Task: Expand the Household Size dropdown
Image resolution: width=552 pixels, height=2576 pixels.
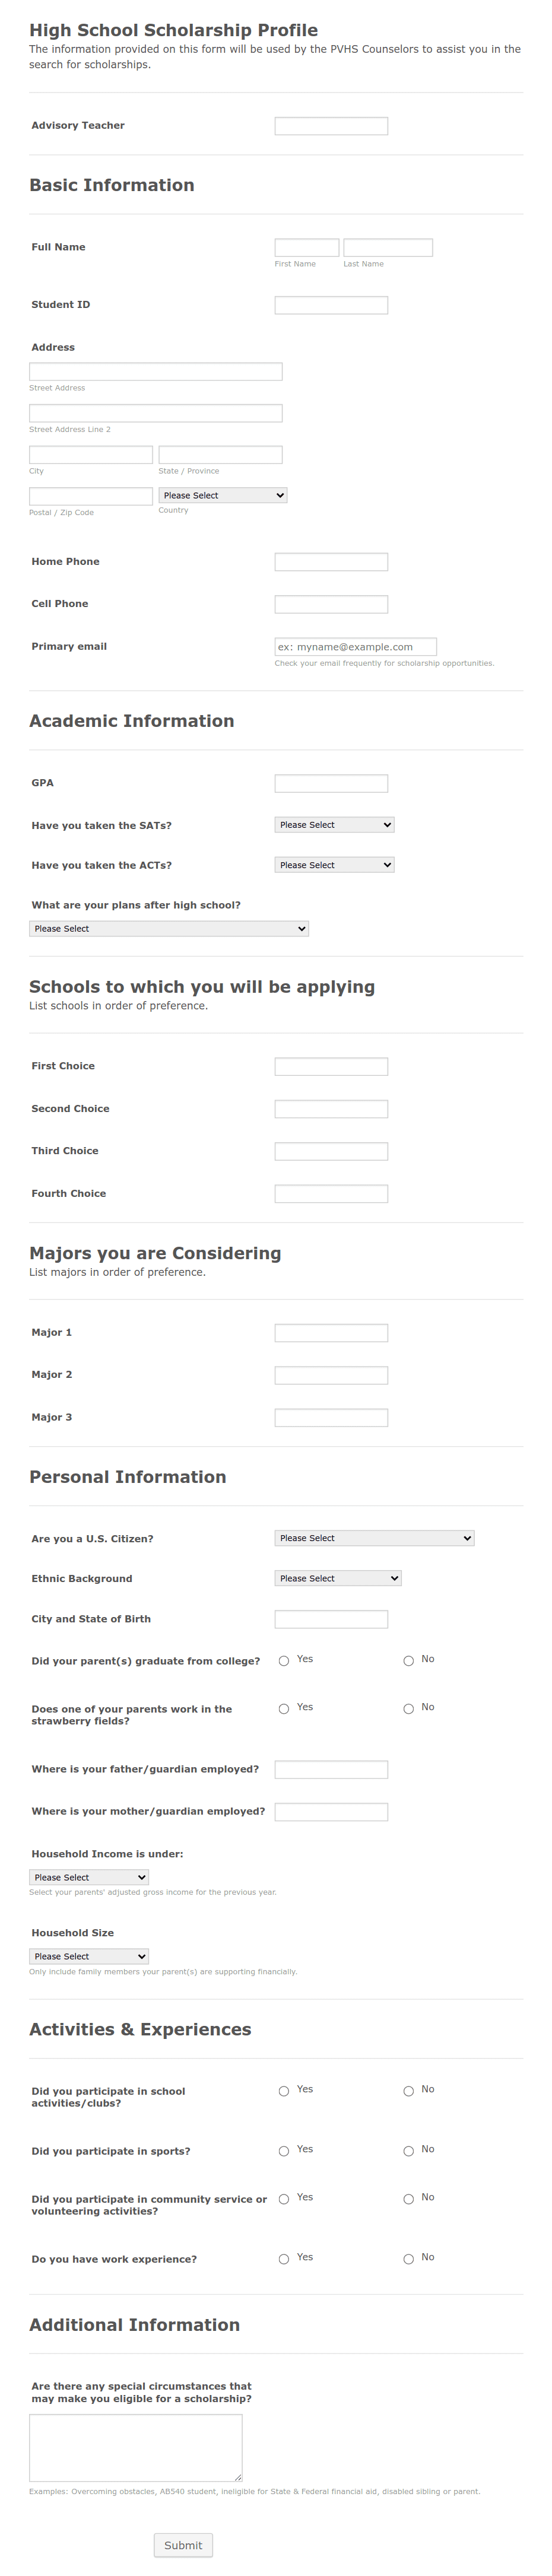Action: [x=89, y=1955]
